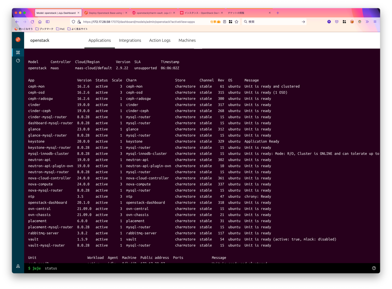Click the tracking protection shield icon

[73, 22]
